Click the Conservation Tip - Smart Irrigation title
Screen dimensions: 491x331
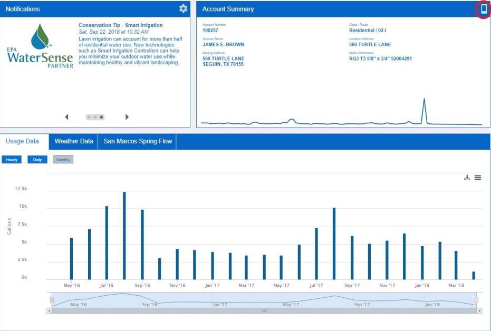tap(120, 25)
